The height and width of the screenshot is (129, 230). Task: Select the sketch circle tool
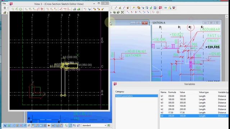click(21, 9)
